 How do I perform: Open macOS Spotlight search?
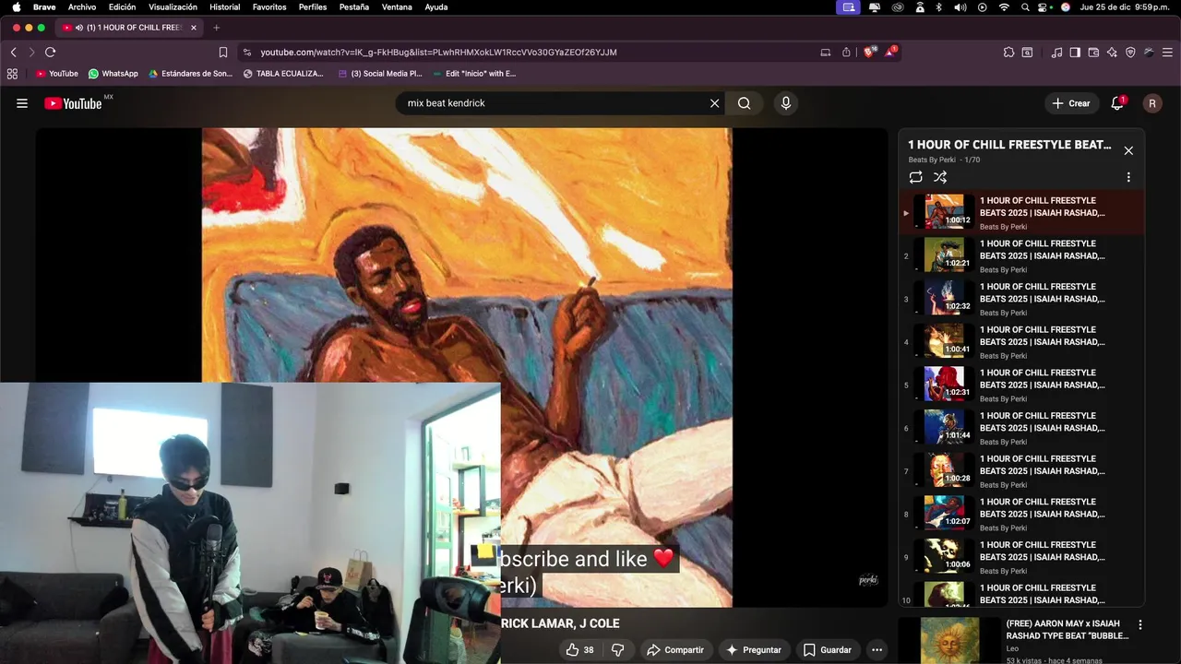[x=1025, y=7]
